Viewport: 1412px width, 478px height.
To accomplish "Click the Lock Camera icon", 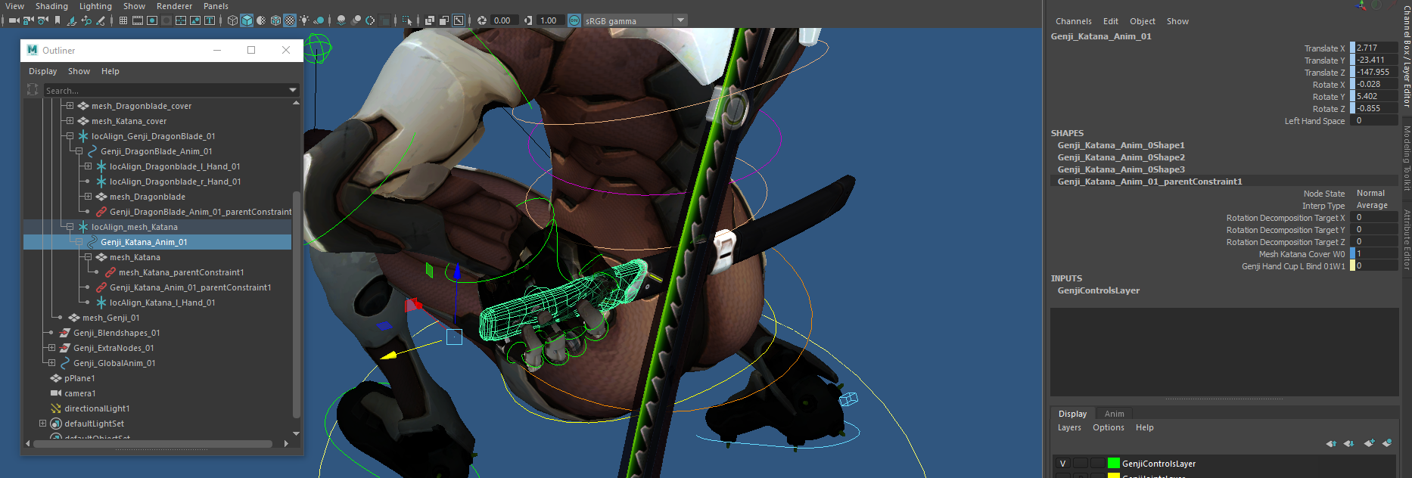I will click(x=28, y=20).
